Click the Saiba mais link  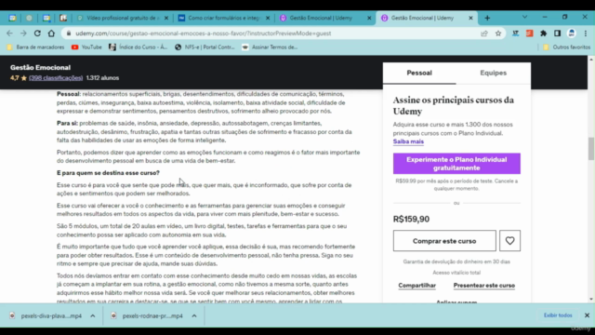coord(408,141)
